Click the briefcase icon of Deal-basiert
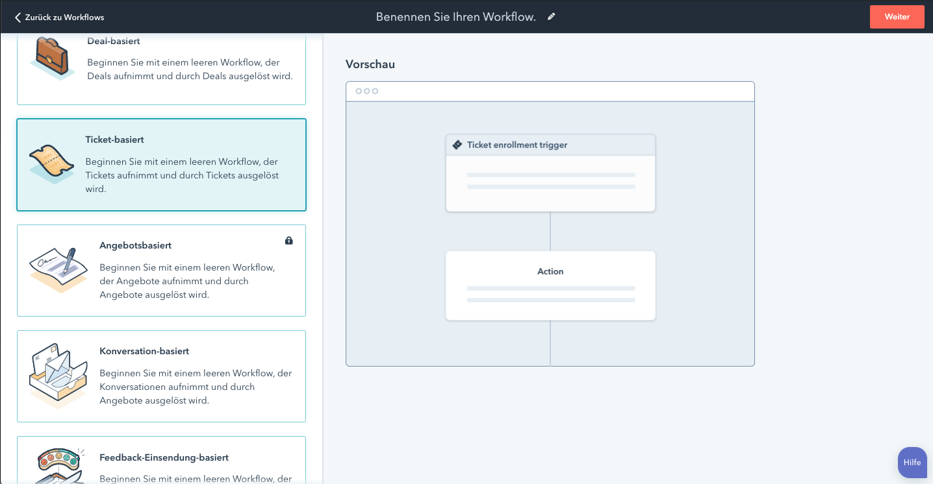Viewport: 933px width, 484px height. pos(52,57)
